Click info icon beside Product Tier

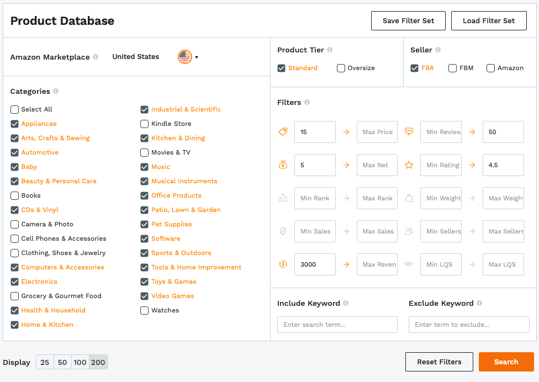point(330,50)
